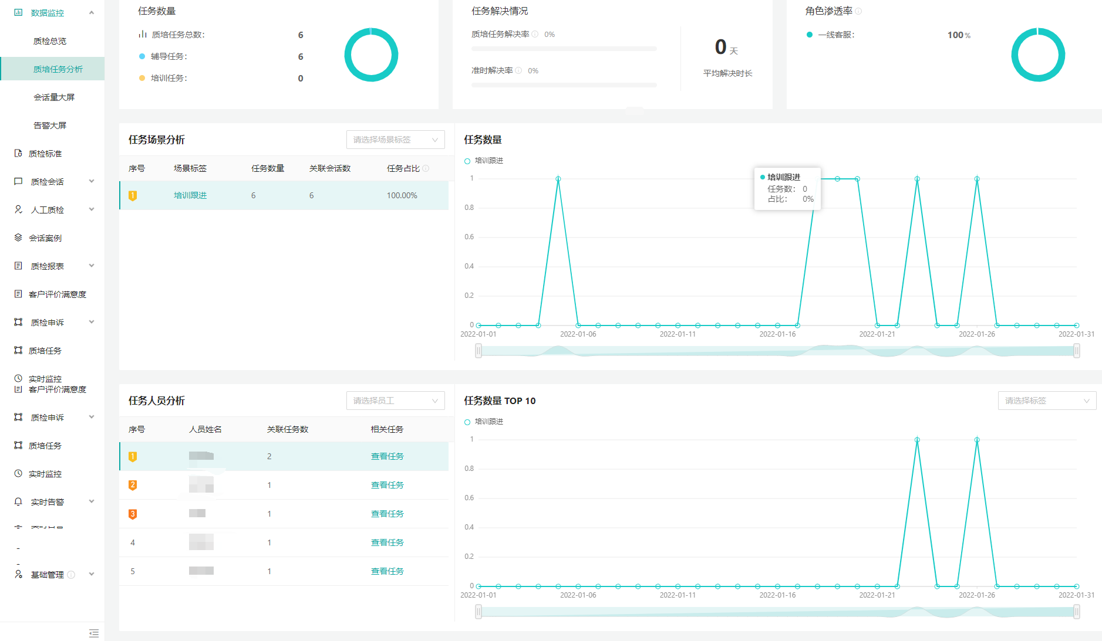This screenshot has height=641, width=1102.
Task: Toggle 培训跟进 legend in 任务数量 line chart
Action: pos(484,161)
